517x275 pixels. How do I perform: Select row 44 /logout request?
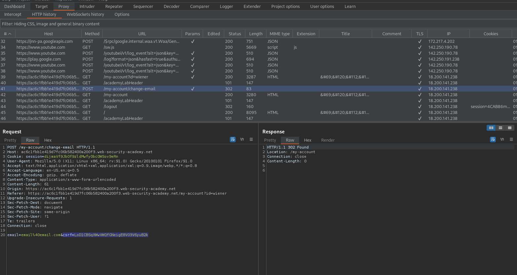(258, 106)
